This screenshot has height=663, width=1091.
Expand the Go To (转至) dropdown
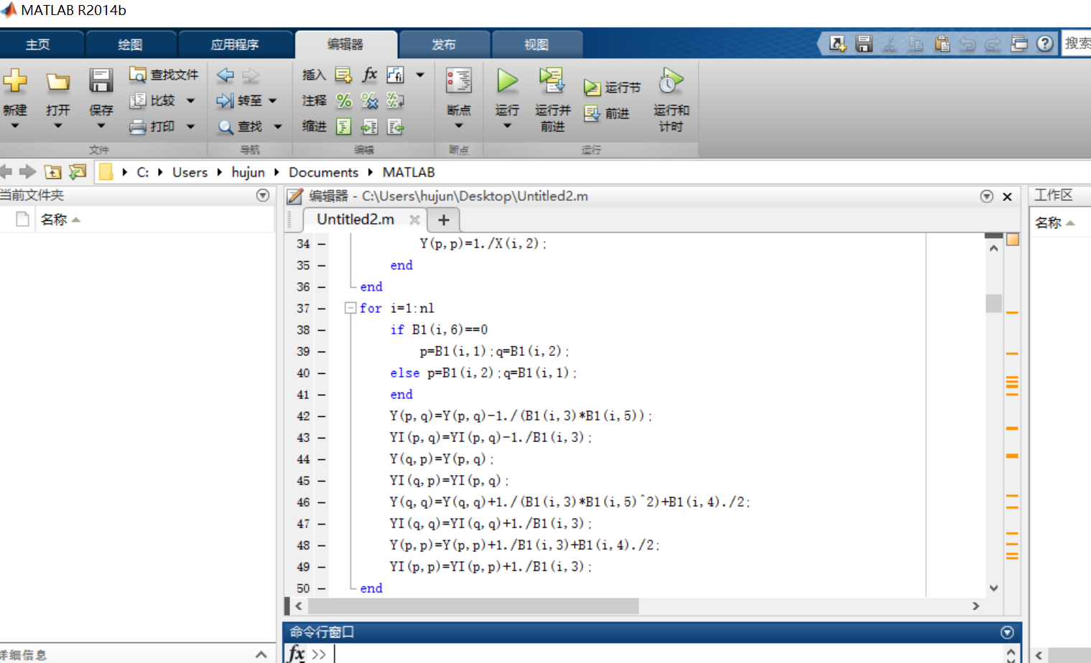(273, 100)
